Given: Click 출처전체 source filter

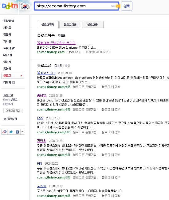Looking at the screenshot, I should click(8, 95).
